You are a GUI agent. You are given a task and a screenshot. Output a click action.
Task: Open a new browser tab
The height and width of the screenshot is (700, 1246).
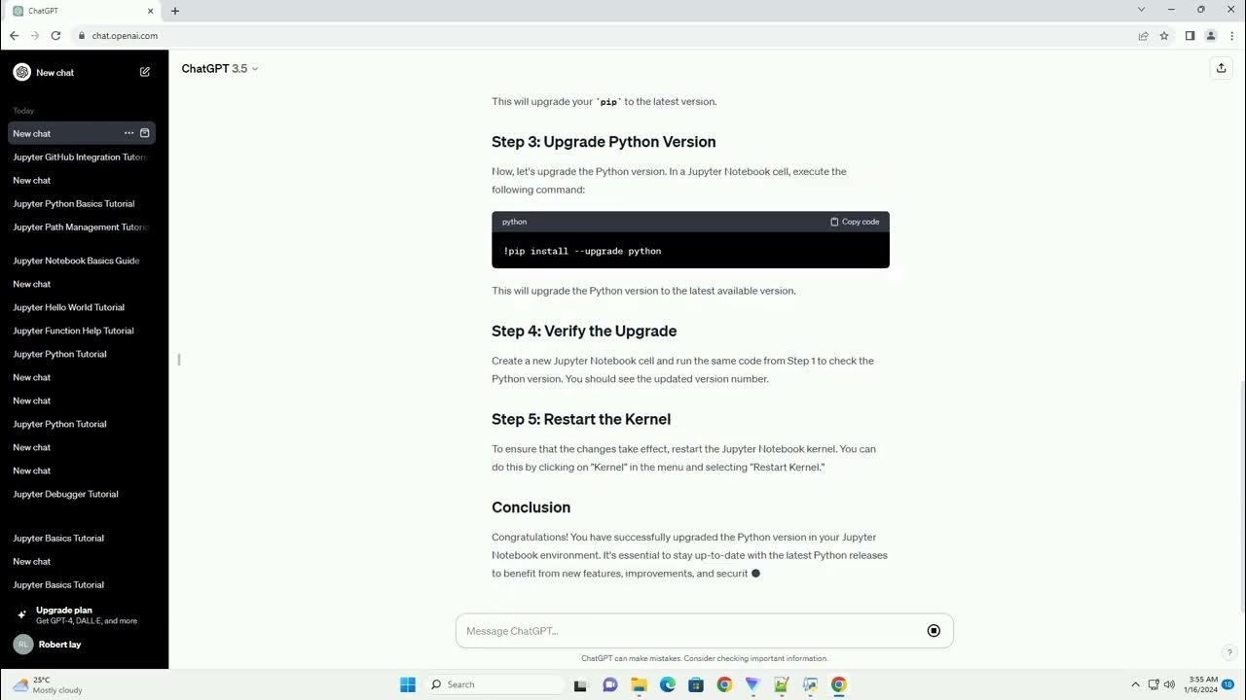pos(175,11)
